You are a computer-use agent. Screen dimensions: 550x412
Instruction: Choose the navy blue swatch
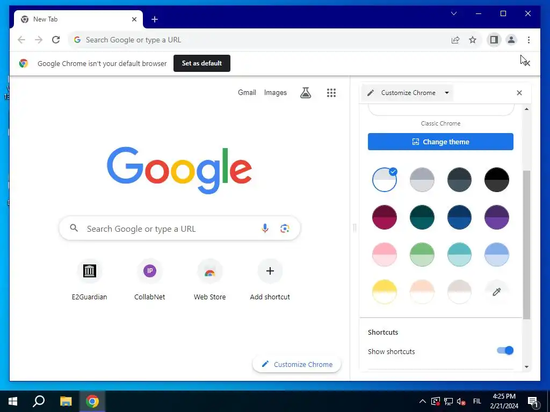pos(460,217)
